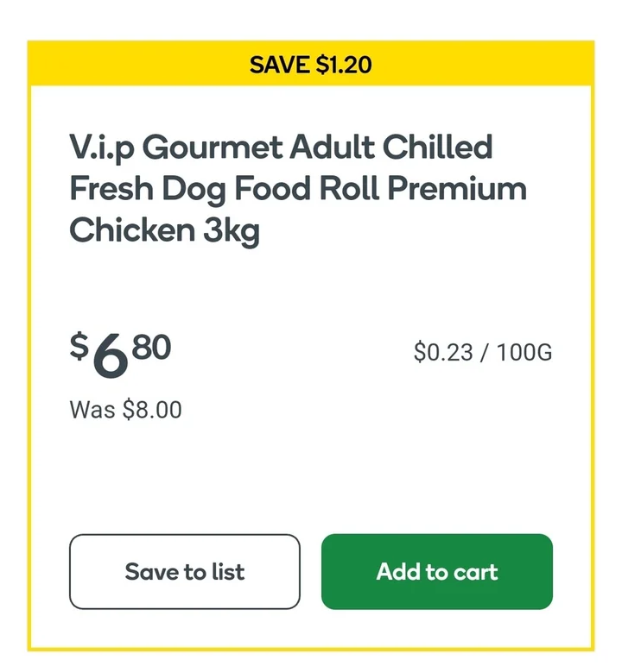Click the word SAVE in the yellow header
622x666 pixels.
point(280,65)
